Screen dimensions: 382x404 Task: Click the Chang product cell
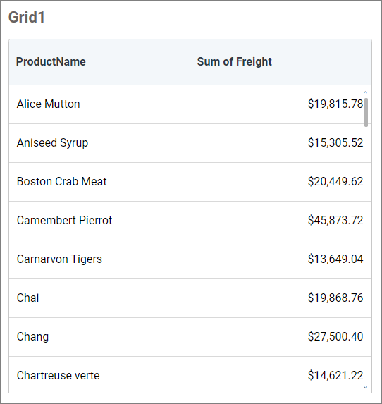[x=32, y=337]
